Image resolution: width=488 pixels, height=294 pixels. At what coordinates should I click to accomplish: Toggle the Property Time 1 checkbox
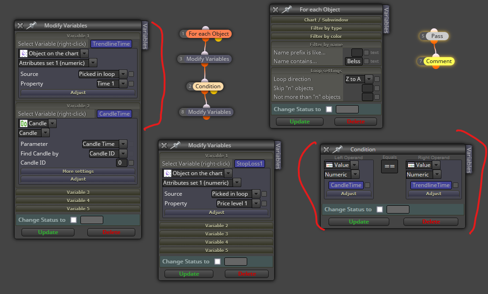(x=131, y=84)
